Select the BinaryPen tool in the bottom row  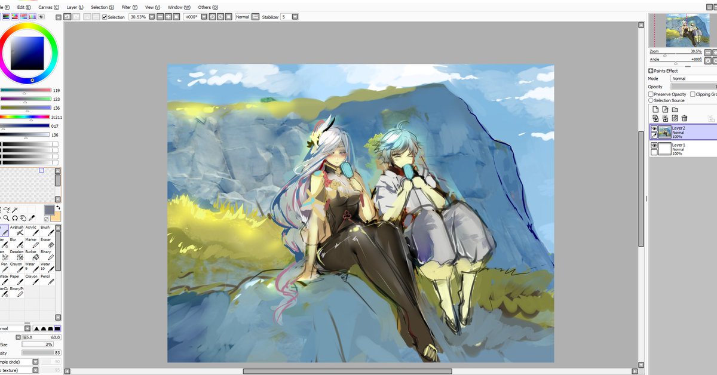point(17,291)
